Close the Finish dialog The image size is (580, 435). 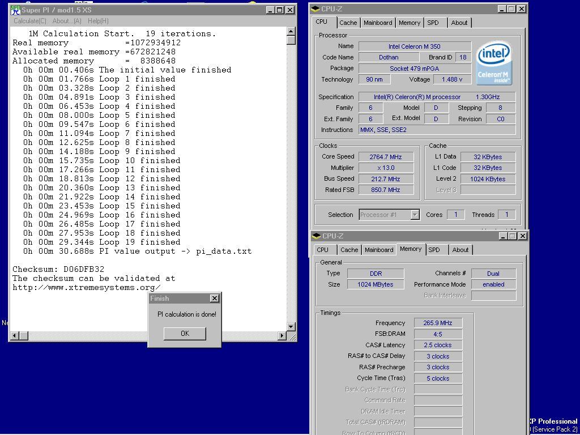coord(215,298)
